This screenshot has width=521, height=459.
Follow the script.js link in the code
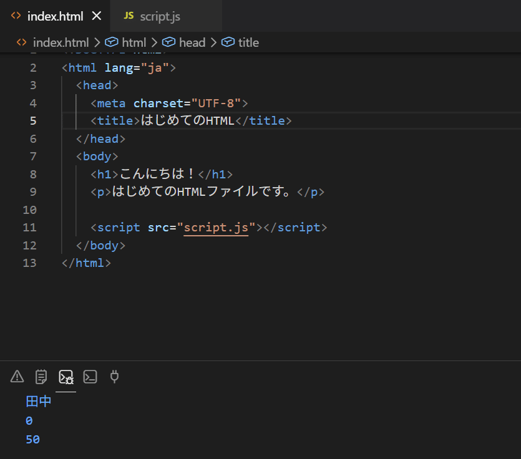(x=216, y=228)
